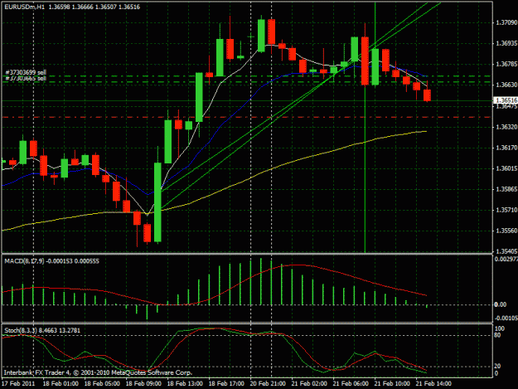Click the 18 Feb 17:00 time label
The height and width of the screenshot is (389, 518).
pos(226,384)
